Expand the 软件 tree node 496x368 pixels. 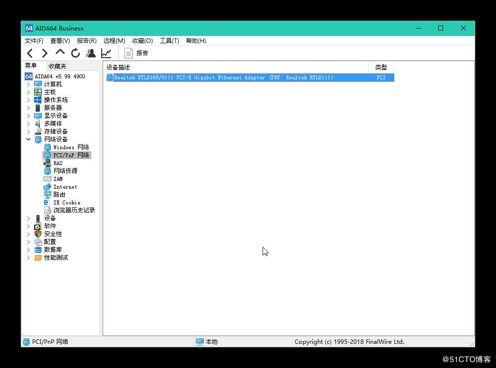29,226
